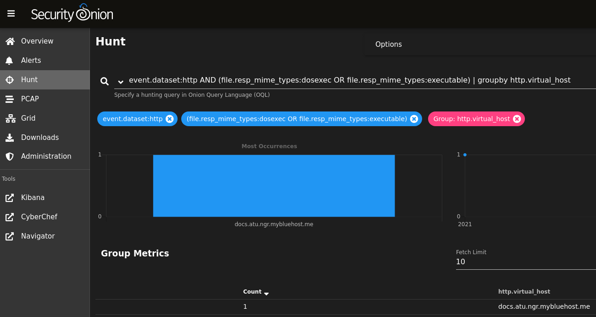Open the query history dropdown chevron

(121, 82)
